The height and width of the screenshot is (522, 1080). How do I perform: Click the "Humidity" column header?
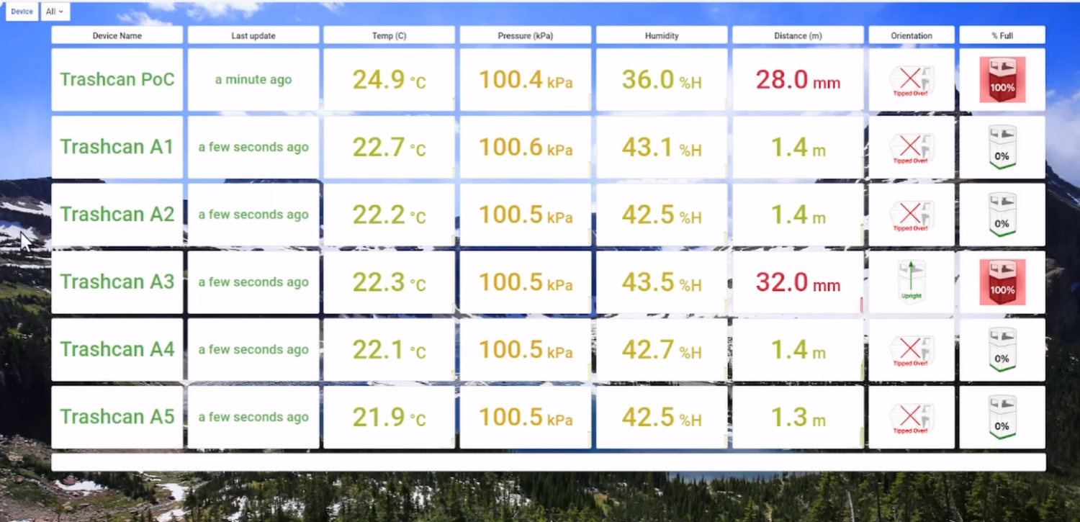coord(661,35)
